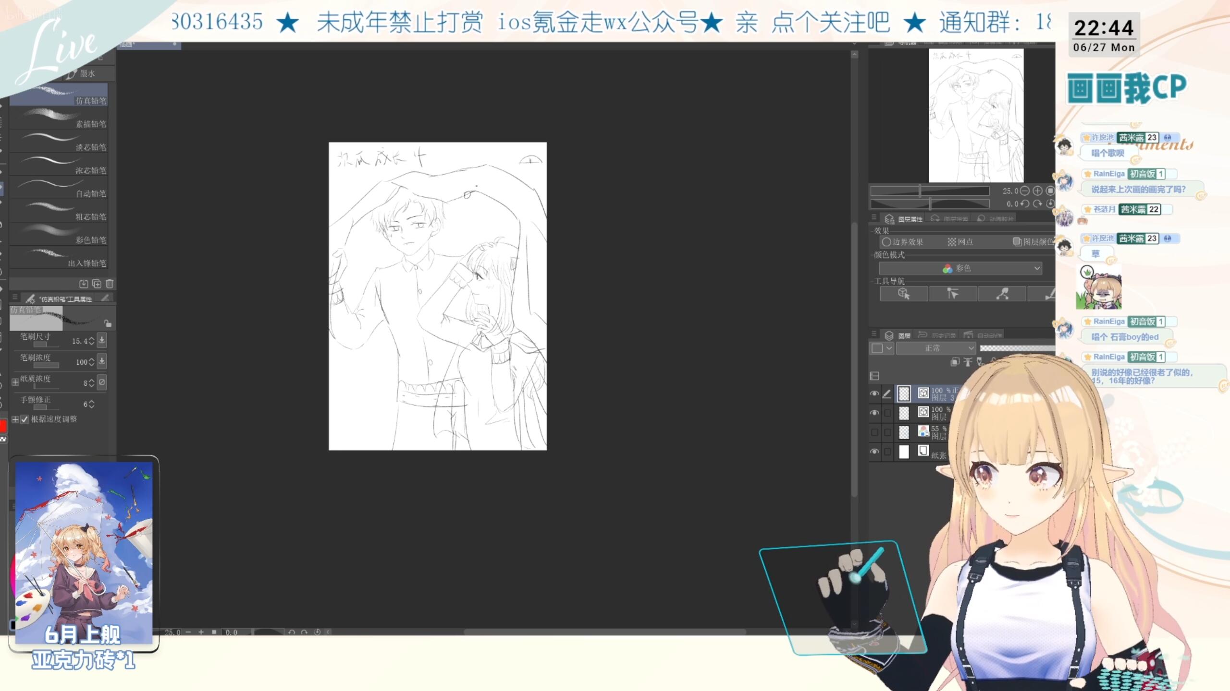Open the 正常 blend mode dropdown

[936, 348]
